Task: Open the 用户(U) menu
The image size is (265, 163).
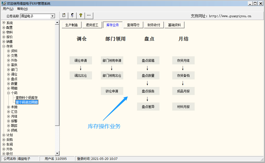Action: [8, 9]
